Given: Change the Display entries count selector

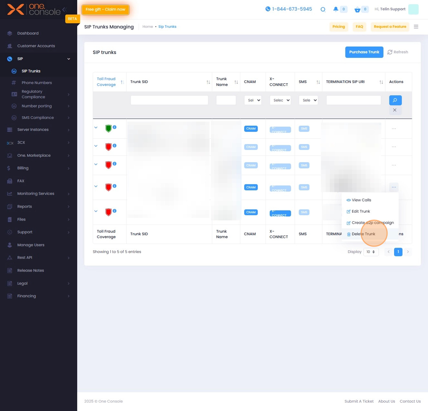Looking at the screenshot, I should (x=371, y=252).
